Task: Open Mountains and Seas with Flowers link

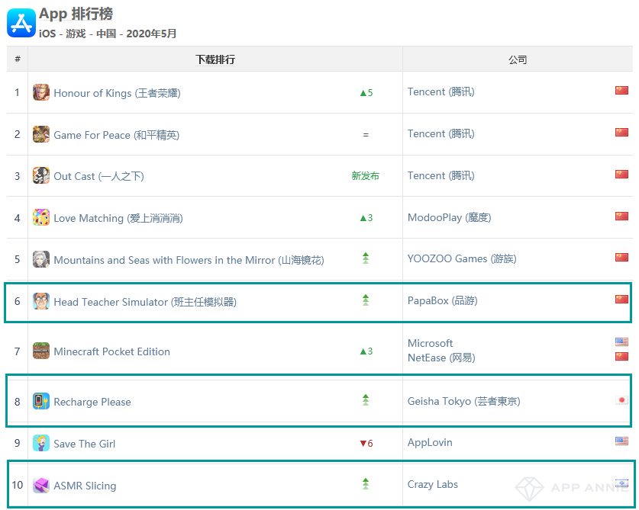Action: tap(189, 260)
